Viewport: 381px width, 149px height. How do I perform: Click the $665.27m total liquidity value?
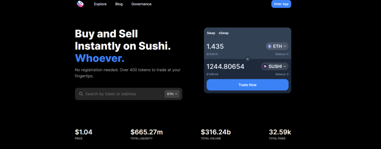(147, 132)
